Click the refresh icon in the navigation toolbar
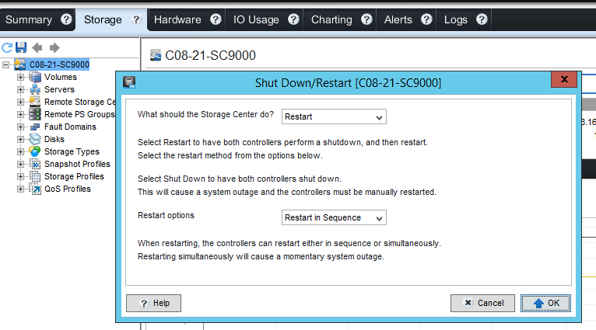 [x=7, y=48]
